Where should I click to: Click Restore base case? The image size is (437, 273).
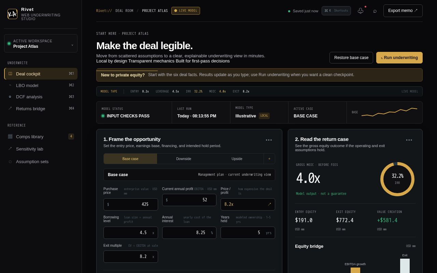coord(351,58)
